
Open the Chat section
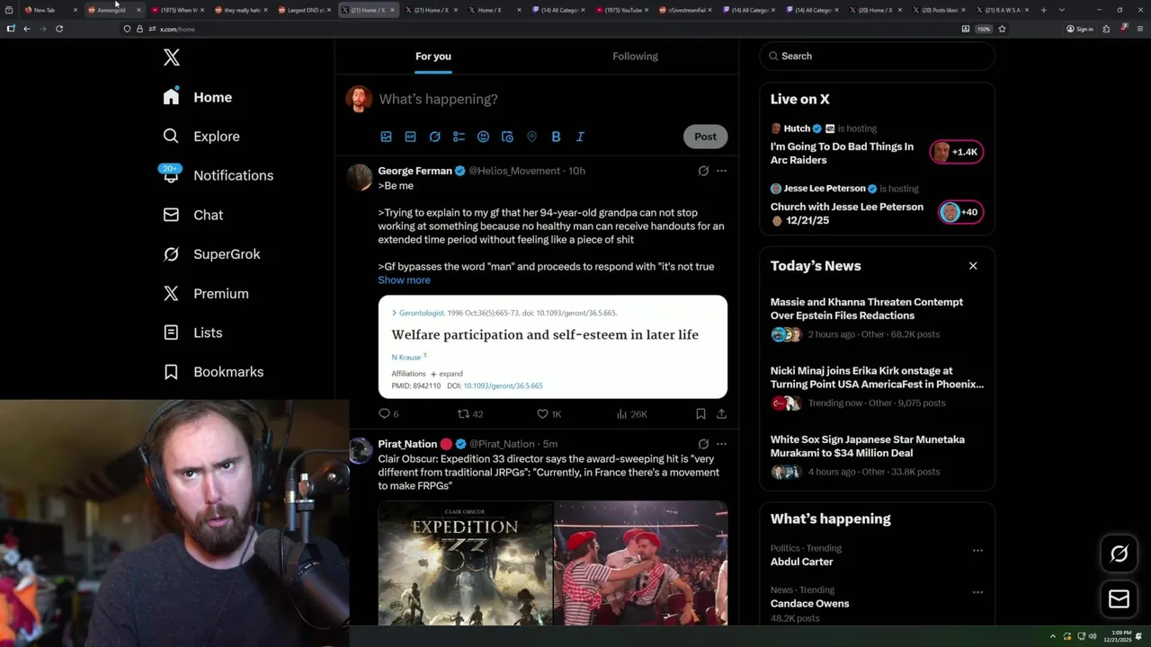(193, 215)
